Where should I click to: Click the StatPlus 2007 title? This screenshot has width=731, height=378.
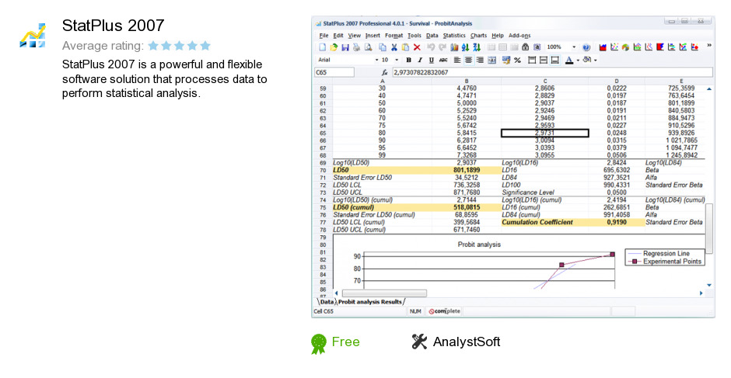pos(114,25)
